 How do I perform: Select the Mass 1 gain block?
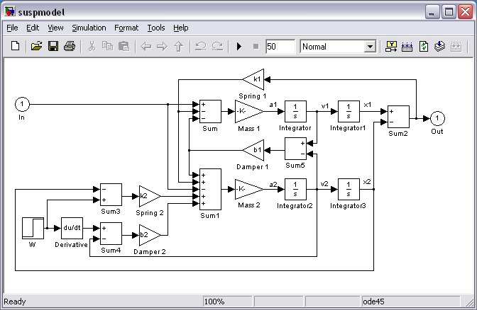(x=248, y=111)
